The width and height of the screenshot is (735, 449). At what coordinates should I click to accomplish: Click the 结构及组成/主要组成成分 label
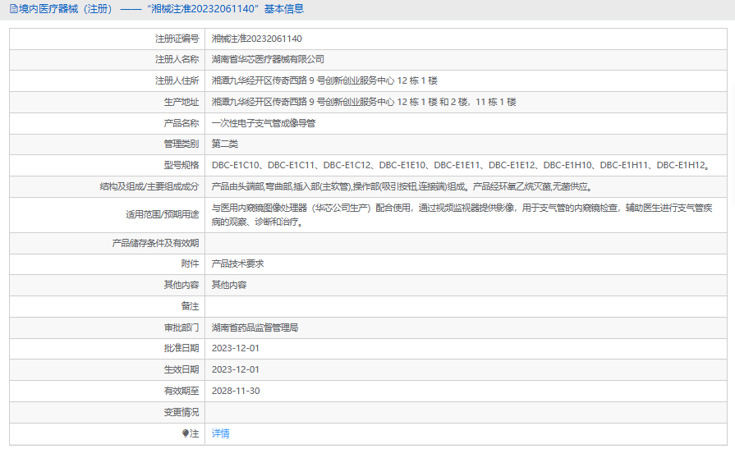[149, 186]
